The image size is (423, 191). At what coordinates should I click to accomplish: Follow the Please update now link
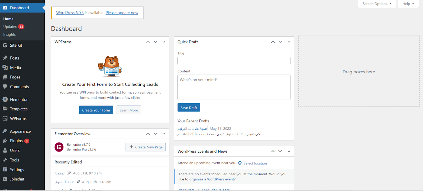122,13
